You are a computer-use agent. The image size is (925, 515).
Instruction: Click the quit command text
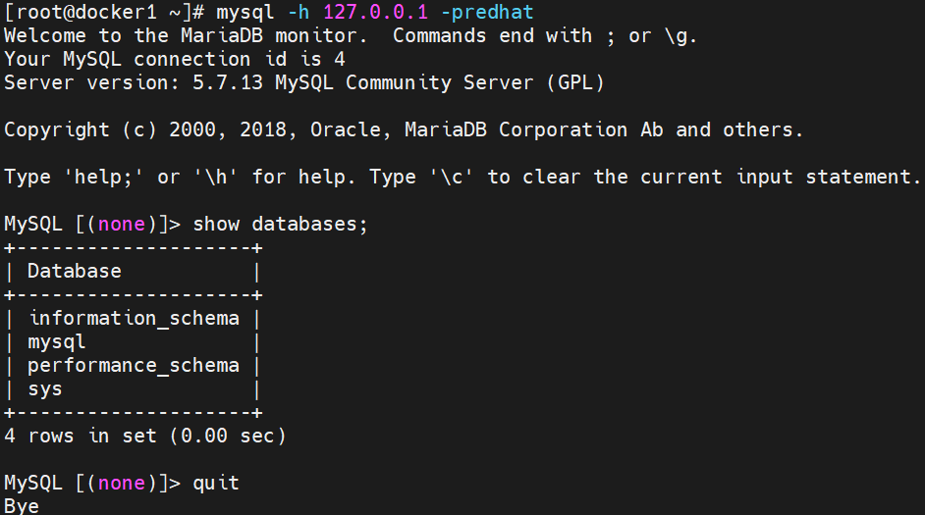tap(216, 484)
